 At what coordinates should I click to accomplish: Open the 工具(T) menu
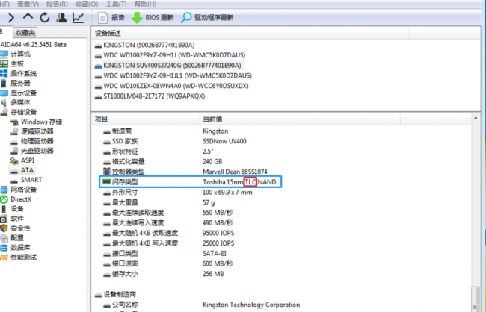click(x=116, y=4)
